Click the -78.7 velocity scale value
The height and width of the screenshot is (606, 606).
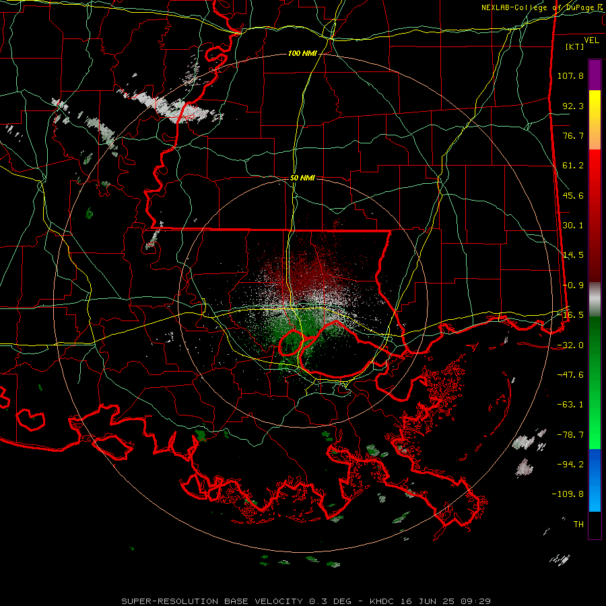coord(570,435)
